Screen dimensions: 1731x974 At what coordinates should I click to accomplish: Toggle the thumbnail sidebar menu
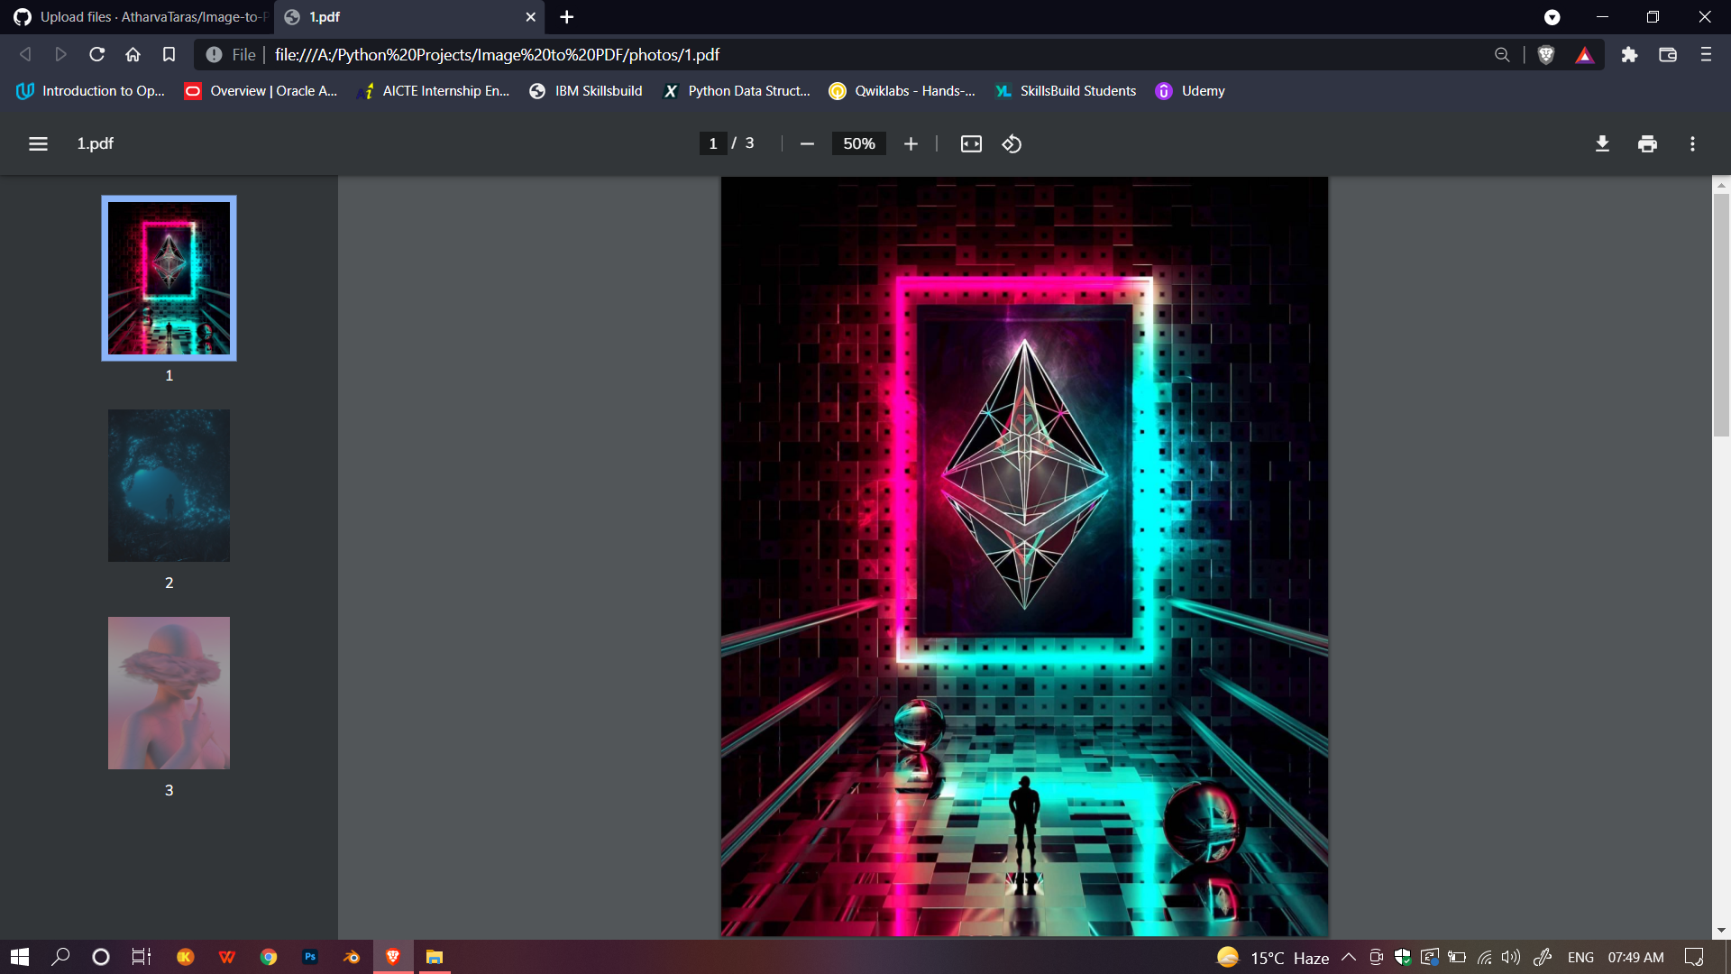(x=38, y=143)
